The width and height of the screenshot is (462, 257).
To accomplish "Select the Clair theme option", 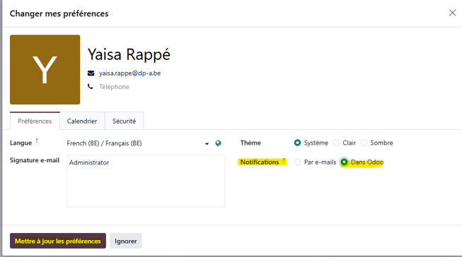I will (336, 143).
